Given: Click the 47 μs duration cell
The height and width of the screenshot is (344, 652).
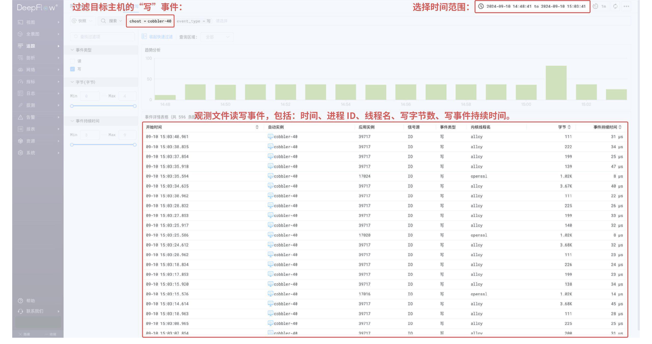Looking at the screenshot, I should 617,166.
